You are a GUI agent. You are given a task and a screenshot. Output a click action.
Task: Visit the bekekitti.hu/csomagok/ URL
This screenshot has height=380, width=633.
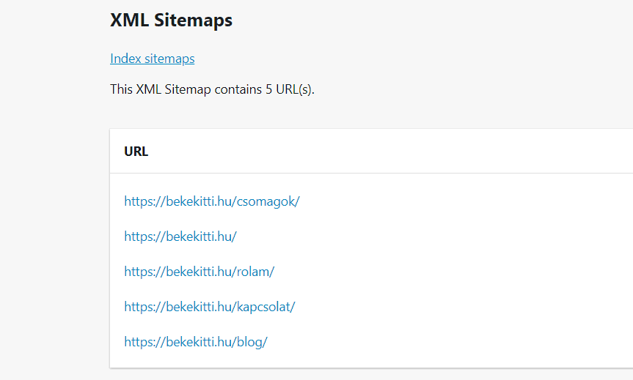(212, 201)
